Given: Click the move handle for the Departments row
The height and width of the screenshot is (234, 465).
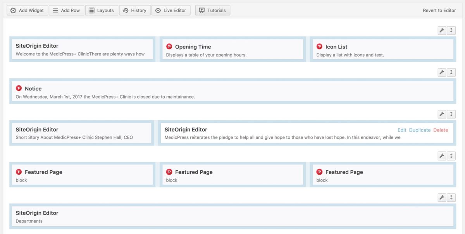Looking at the screenshot, I should point(451,197).
